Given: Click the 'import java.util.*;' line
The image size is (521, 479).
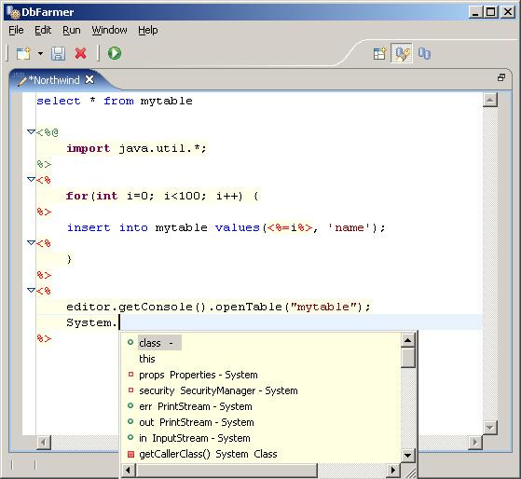Looking at the screenshot, I should click(136, 148).
